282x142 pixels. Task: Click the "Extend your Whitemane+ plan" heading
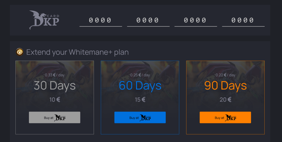click(x=77, y=52)
